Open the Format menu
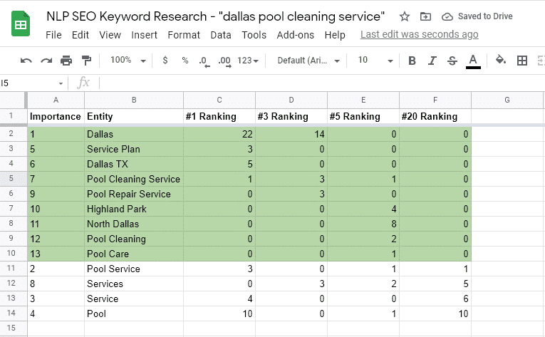This screenshot has height=337, width=545. [x=184, y=35]
